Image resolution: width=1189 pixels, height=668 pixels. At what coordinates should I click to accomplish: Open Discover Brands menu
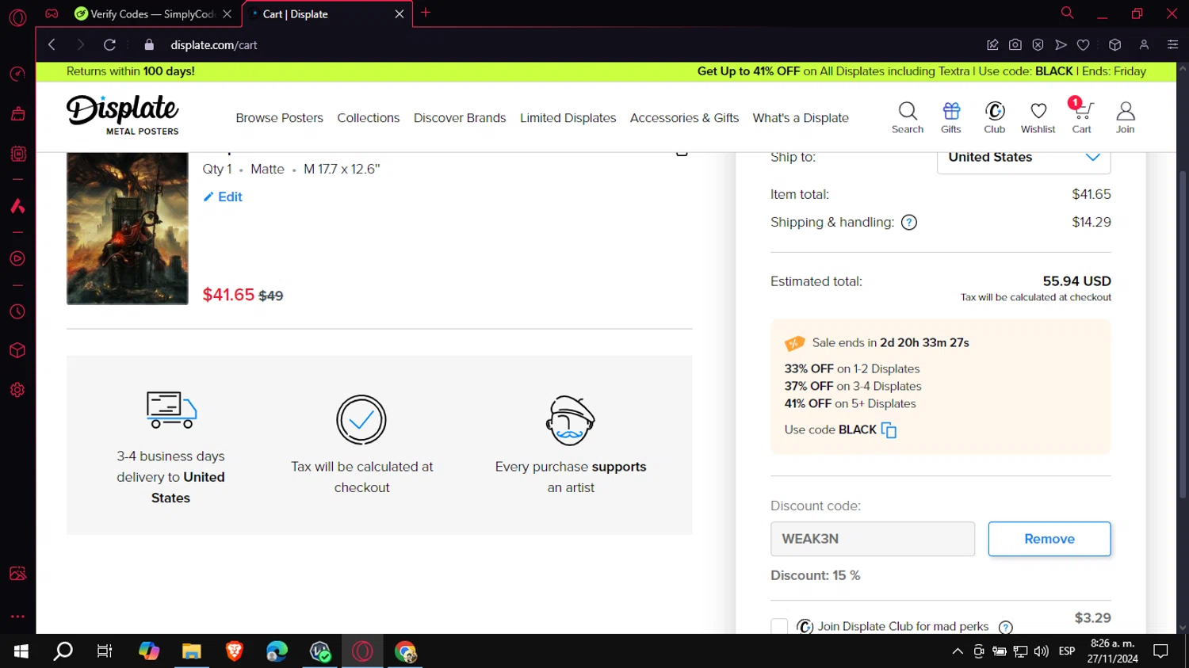pos(460,118)
